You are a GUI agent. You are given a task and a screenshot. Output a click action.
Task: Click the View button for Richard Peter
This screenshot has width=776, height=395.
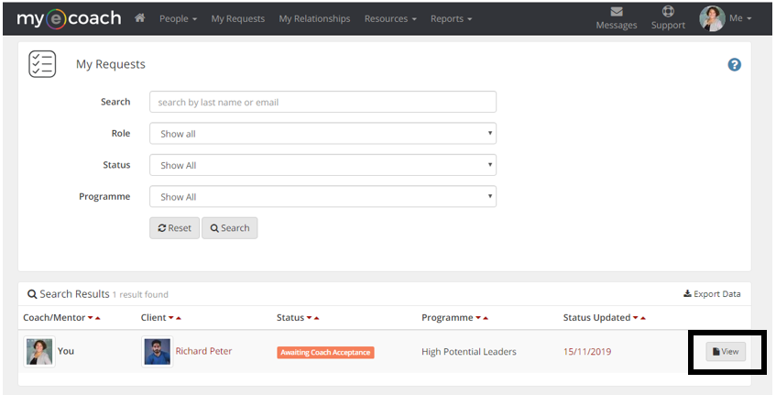pos(726,351)
